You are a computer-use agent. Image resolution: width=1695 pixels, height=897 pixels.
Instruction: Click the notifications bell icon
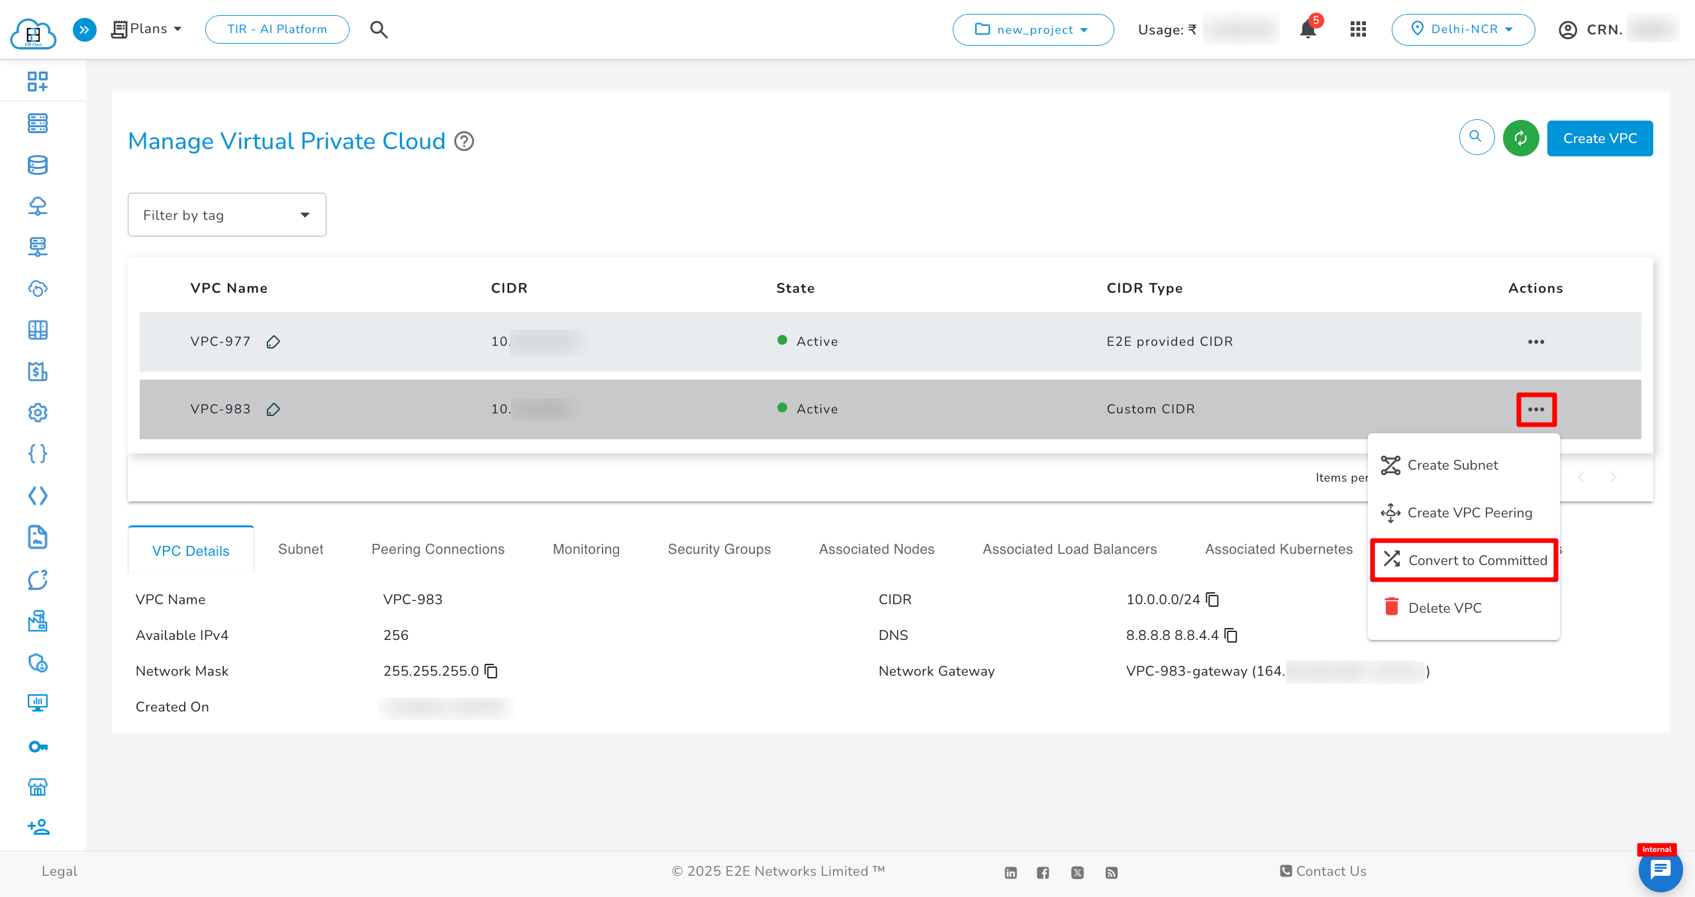click(1308, 30)
